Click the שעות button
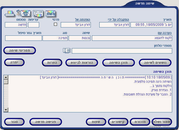Image resolution: width=179 pixels, height=130 pixels. tap(96, 122)
